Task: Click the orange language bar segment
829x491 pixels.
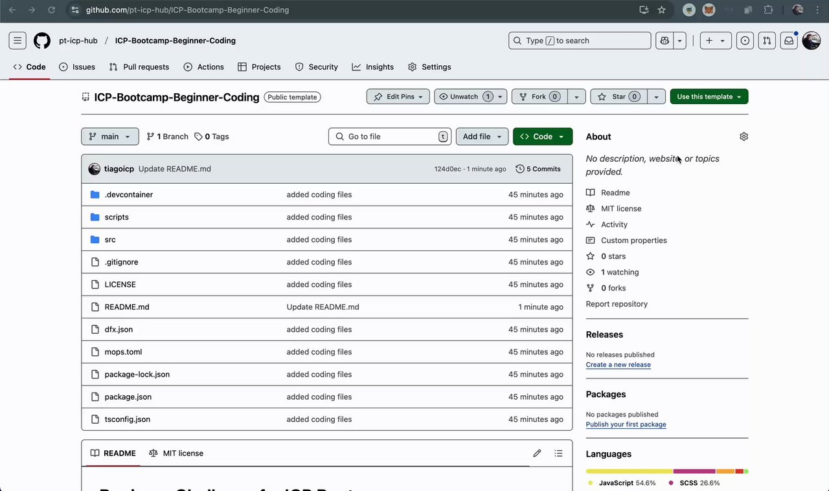Action: coord(725,471)
